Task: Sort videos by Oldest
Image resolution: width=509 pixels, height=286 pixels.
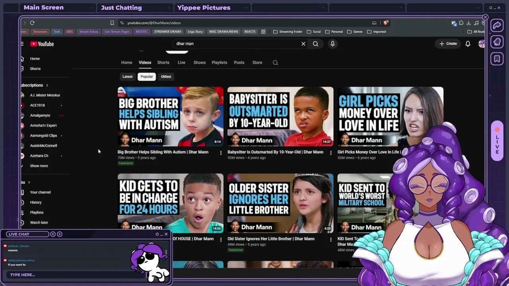Action: point(166,77)
